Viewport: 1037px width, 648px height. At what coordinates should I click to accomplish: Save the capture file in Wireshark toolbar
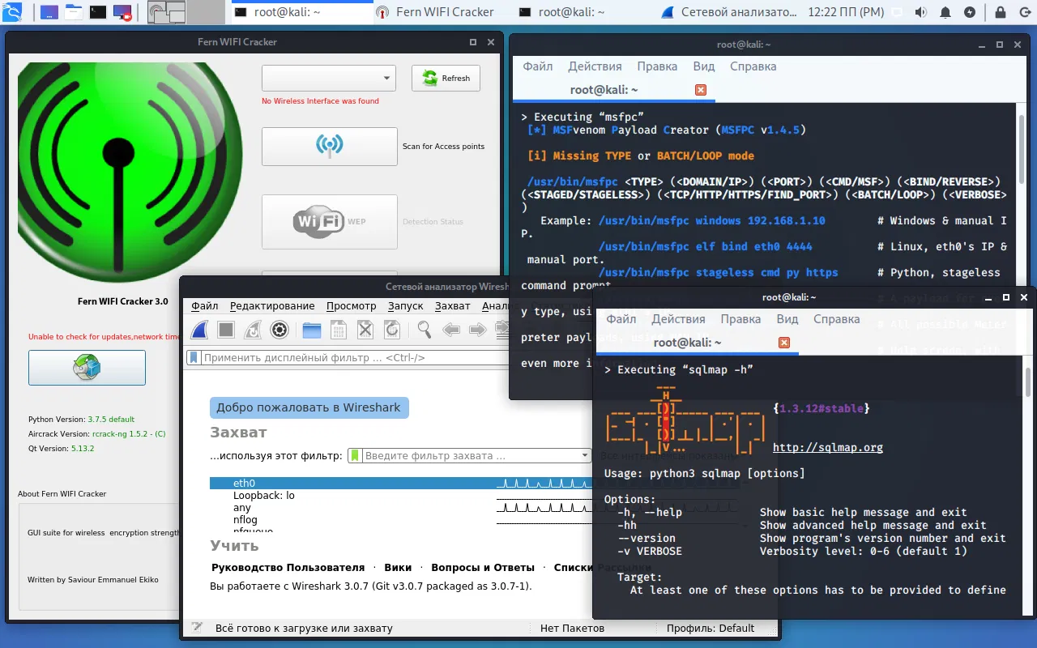pos(339,330)
